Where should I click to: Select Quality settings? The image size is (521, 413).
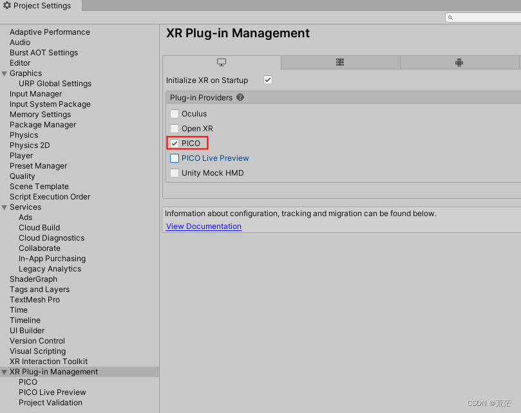[23, 176]
